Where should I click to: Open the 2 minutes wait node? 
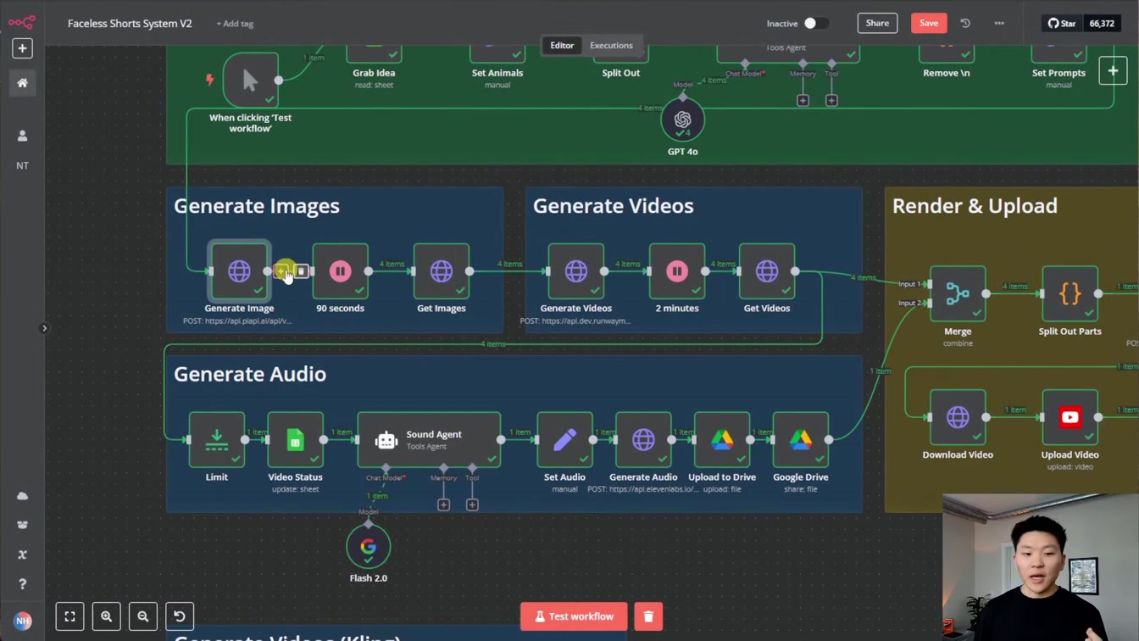[x=676, y=271]
